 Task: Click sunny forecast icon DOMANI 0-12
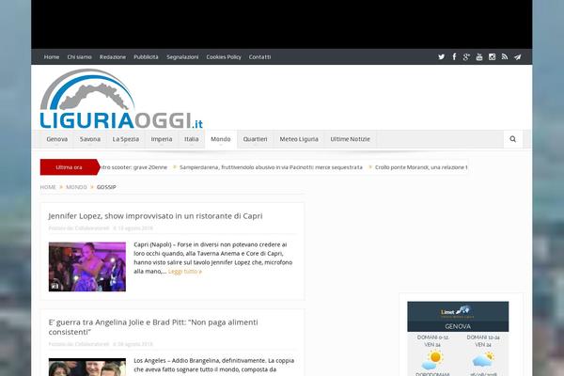432,360
